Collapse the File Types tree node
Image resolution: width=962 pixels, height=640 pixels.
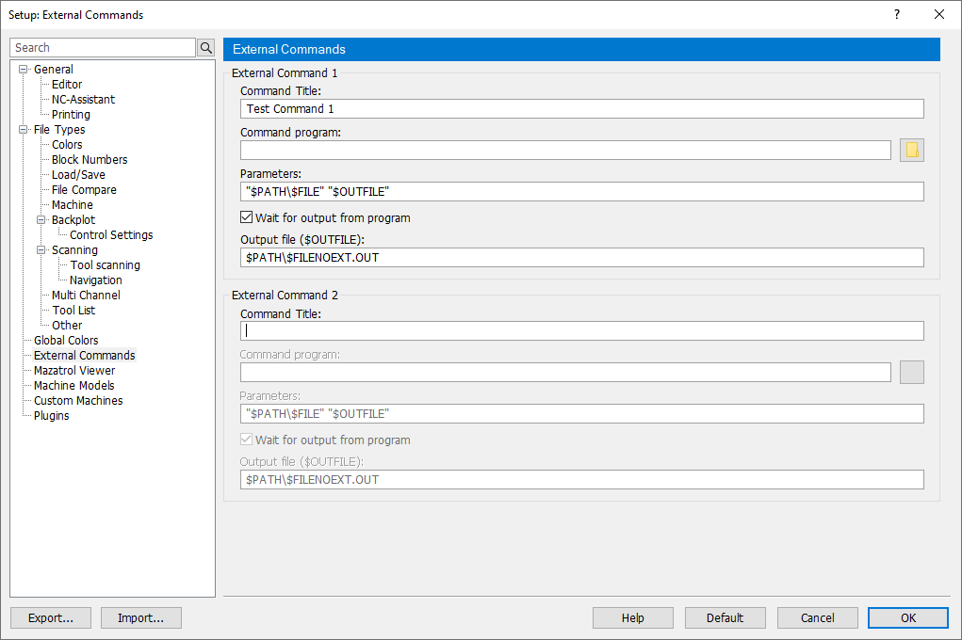24,129
